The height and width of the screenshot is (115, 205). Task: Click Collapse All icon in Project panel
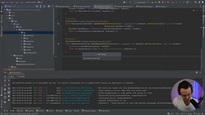pyautogui.click(x=44, y=6)
